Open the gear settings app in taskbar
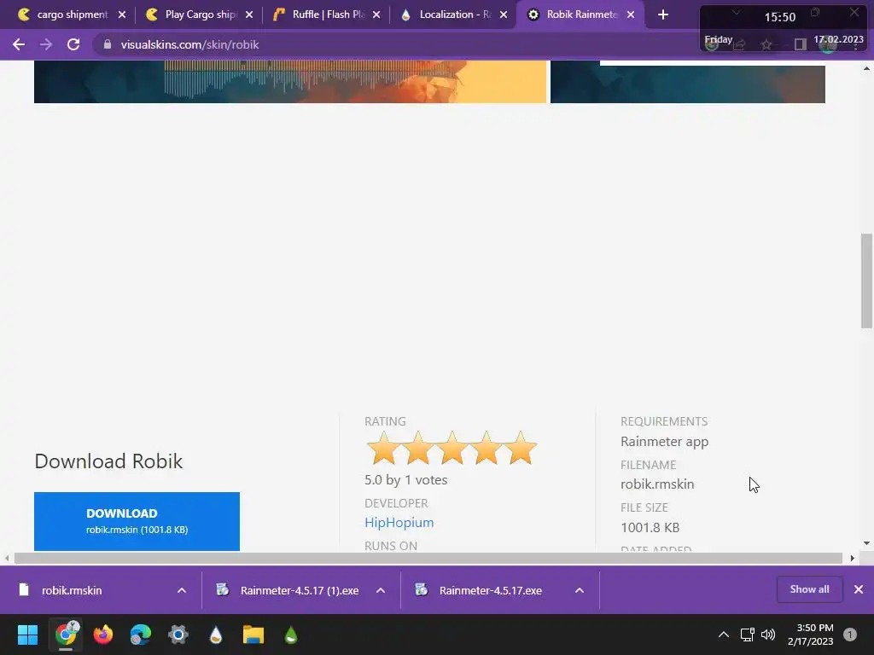The width and height of the screenshot is (874, 655). coord(178,635)
